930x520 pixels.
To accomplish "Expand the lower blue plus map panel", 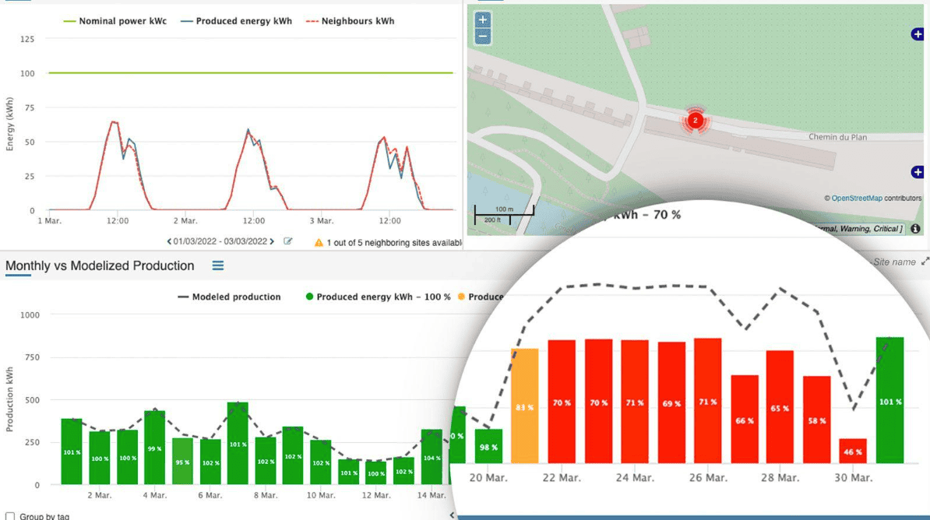I will pyautogui.click(x=917, y=172).
